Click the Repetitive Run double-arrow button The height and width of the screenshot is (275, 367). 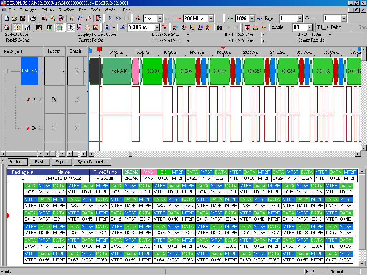118,19
